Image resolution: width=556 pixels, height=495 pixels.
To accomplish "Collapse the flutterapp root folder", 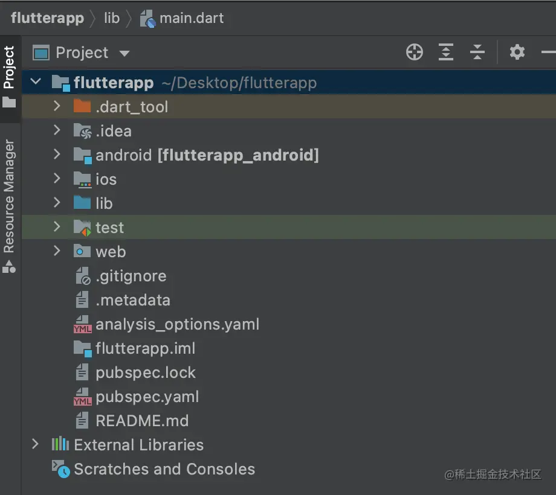I will pos(36,82).
